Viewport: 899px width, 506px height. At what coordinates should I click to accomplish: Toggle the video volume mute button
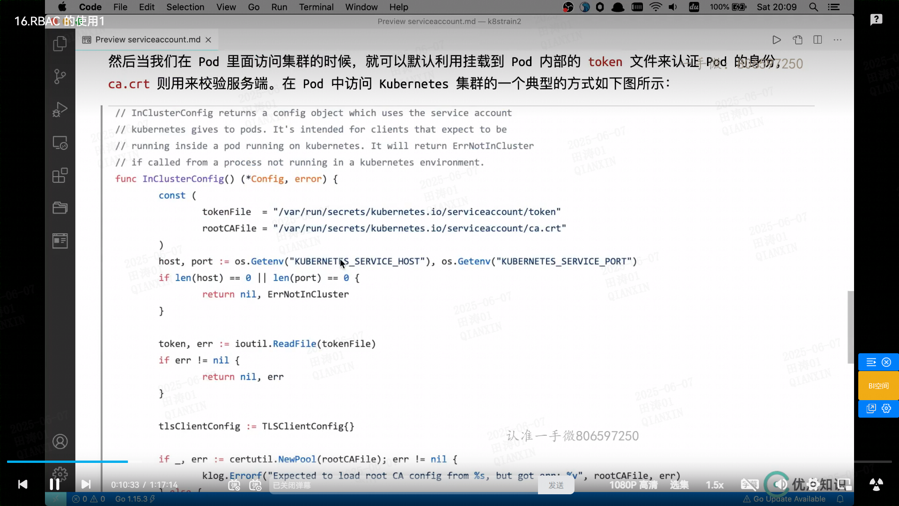[780, 484]
